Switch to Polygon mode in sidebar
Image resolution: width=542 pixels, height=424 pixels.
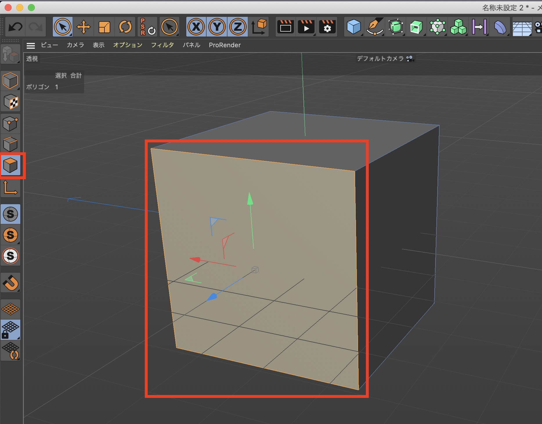pos(10,165)
